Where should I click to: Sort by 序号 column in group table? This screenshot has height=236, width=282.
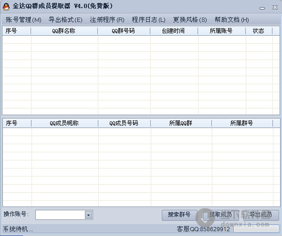pyautogui.click(x=17, y=31)
